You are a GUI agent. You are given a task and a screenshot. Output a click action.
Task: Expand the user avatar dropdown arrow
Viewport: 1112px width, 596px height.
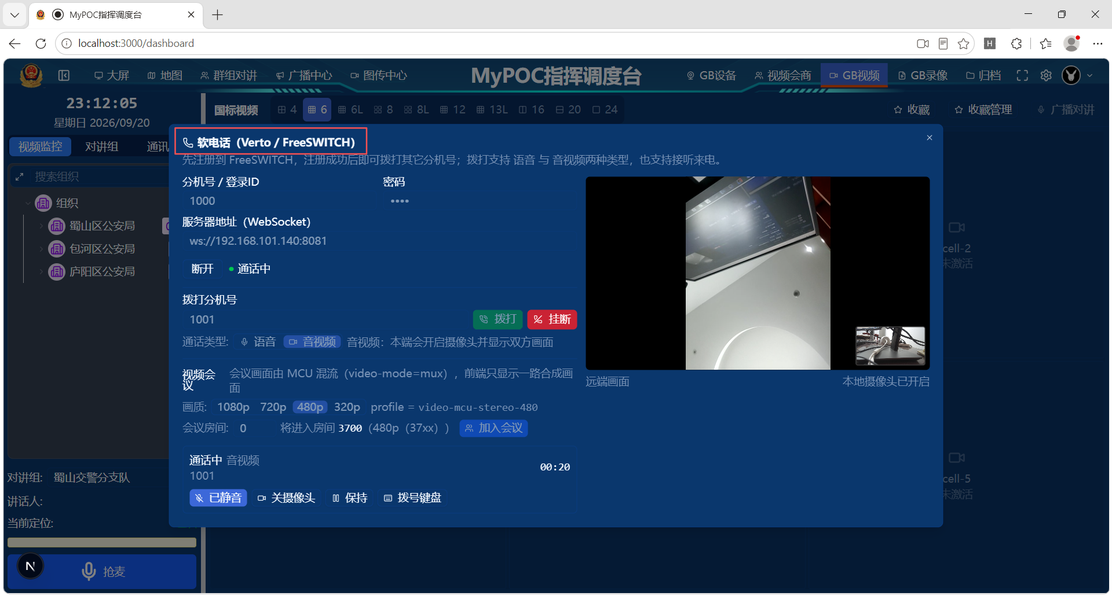[1090, 76]
